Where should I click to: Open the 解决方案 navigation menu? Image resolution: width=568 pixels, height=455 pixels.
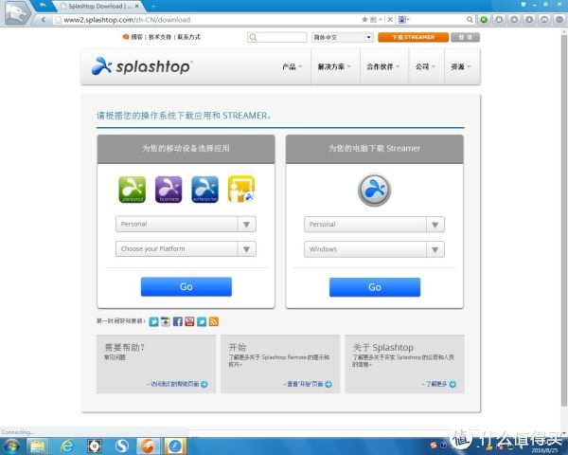tap(333, 67)
